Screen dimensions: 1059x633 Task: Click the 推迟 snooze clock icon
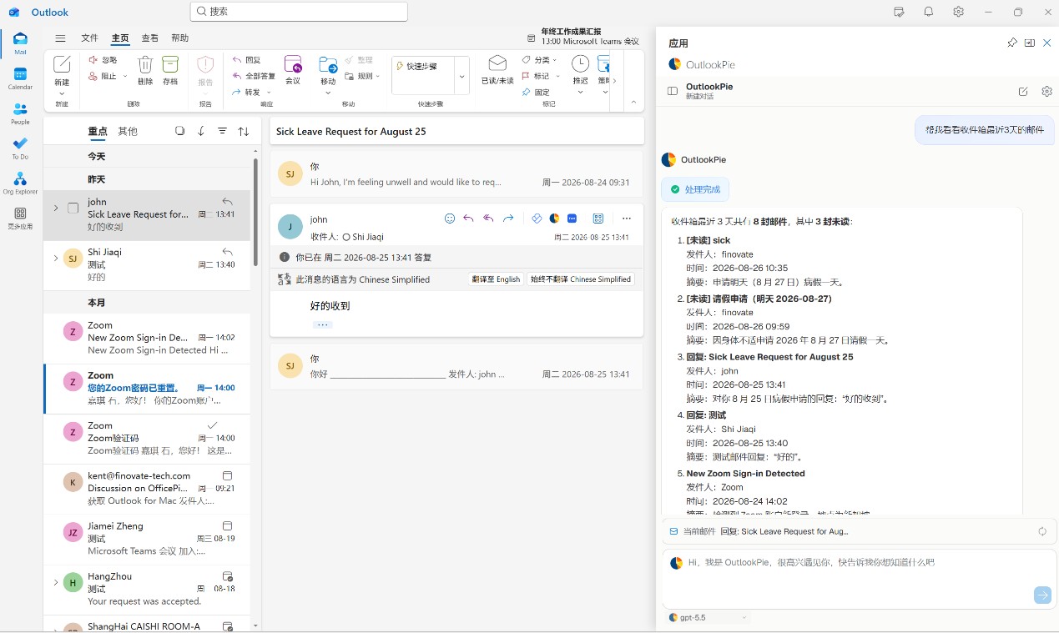(580, 64)
